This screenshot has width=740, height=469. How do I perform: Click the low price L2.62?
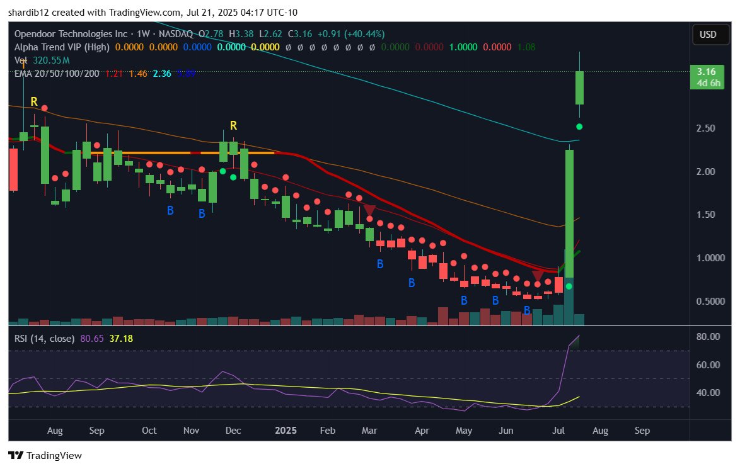point(270,34)
